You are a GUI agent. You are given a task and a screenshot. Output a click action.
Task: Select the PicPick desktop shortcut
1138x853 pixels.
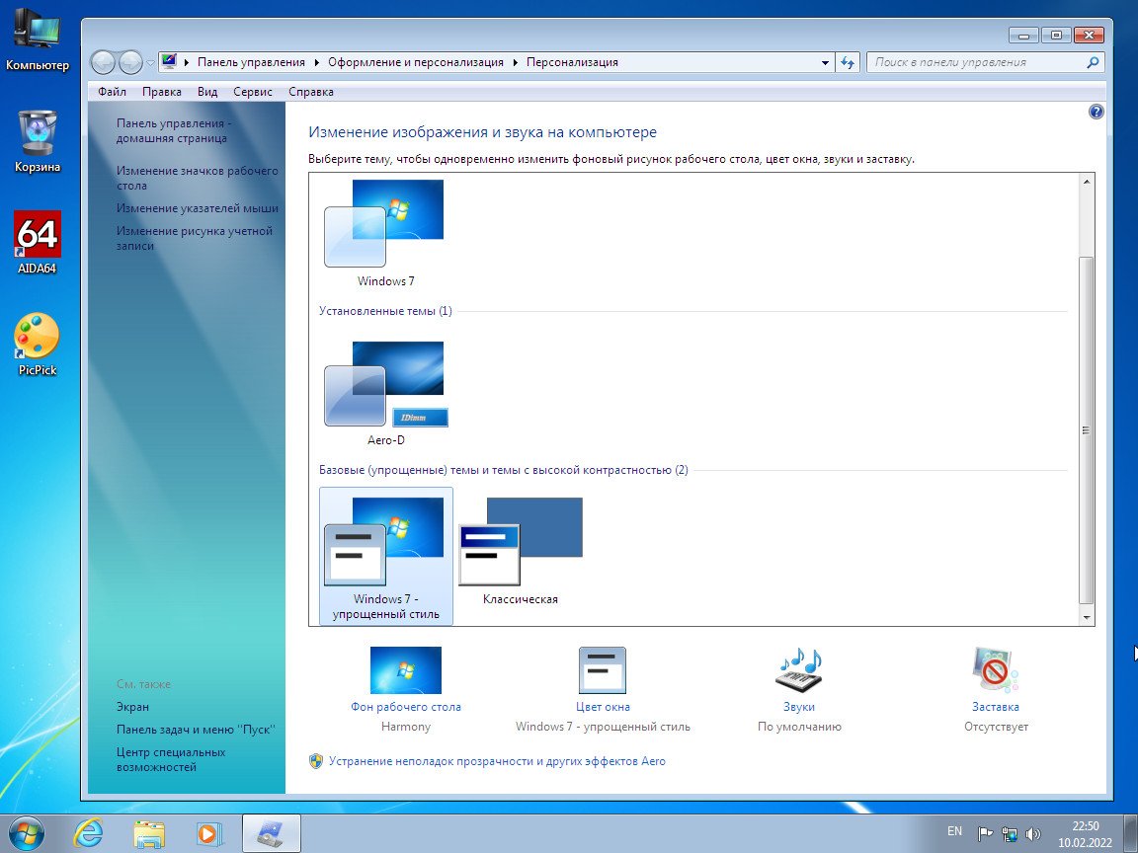click(37, 345)
